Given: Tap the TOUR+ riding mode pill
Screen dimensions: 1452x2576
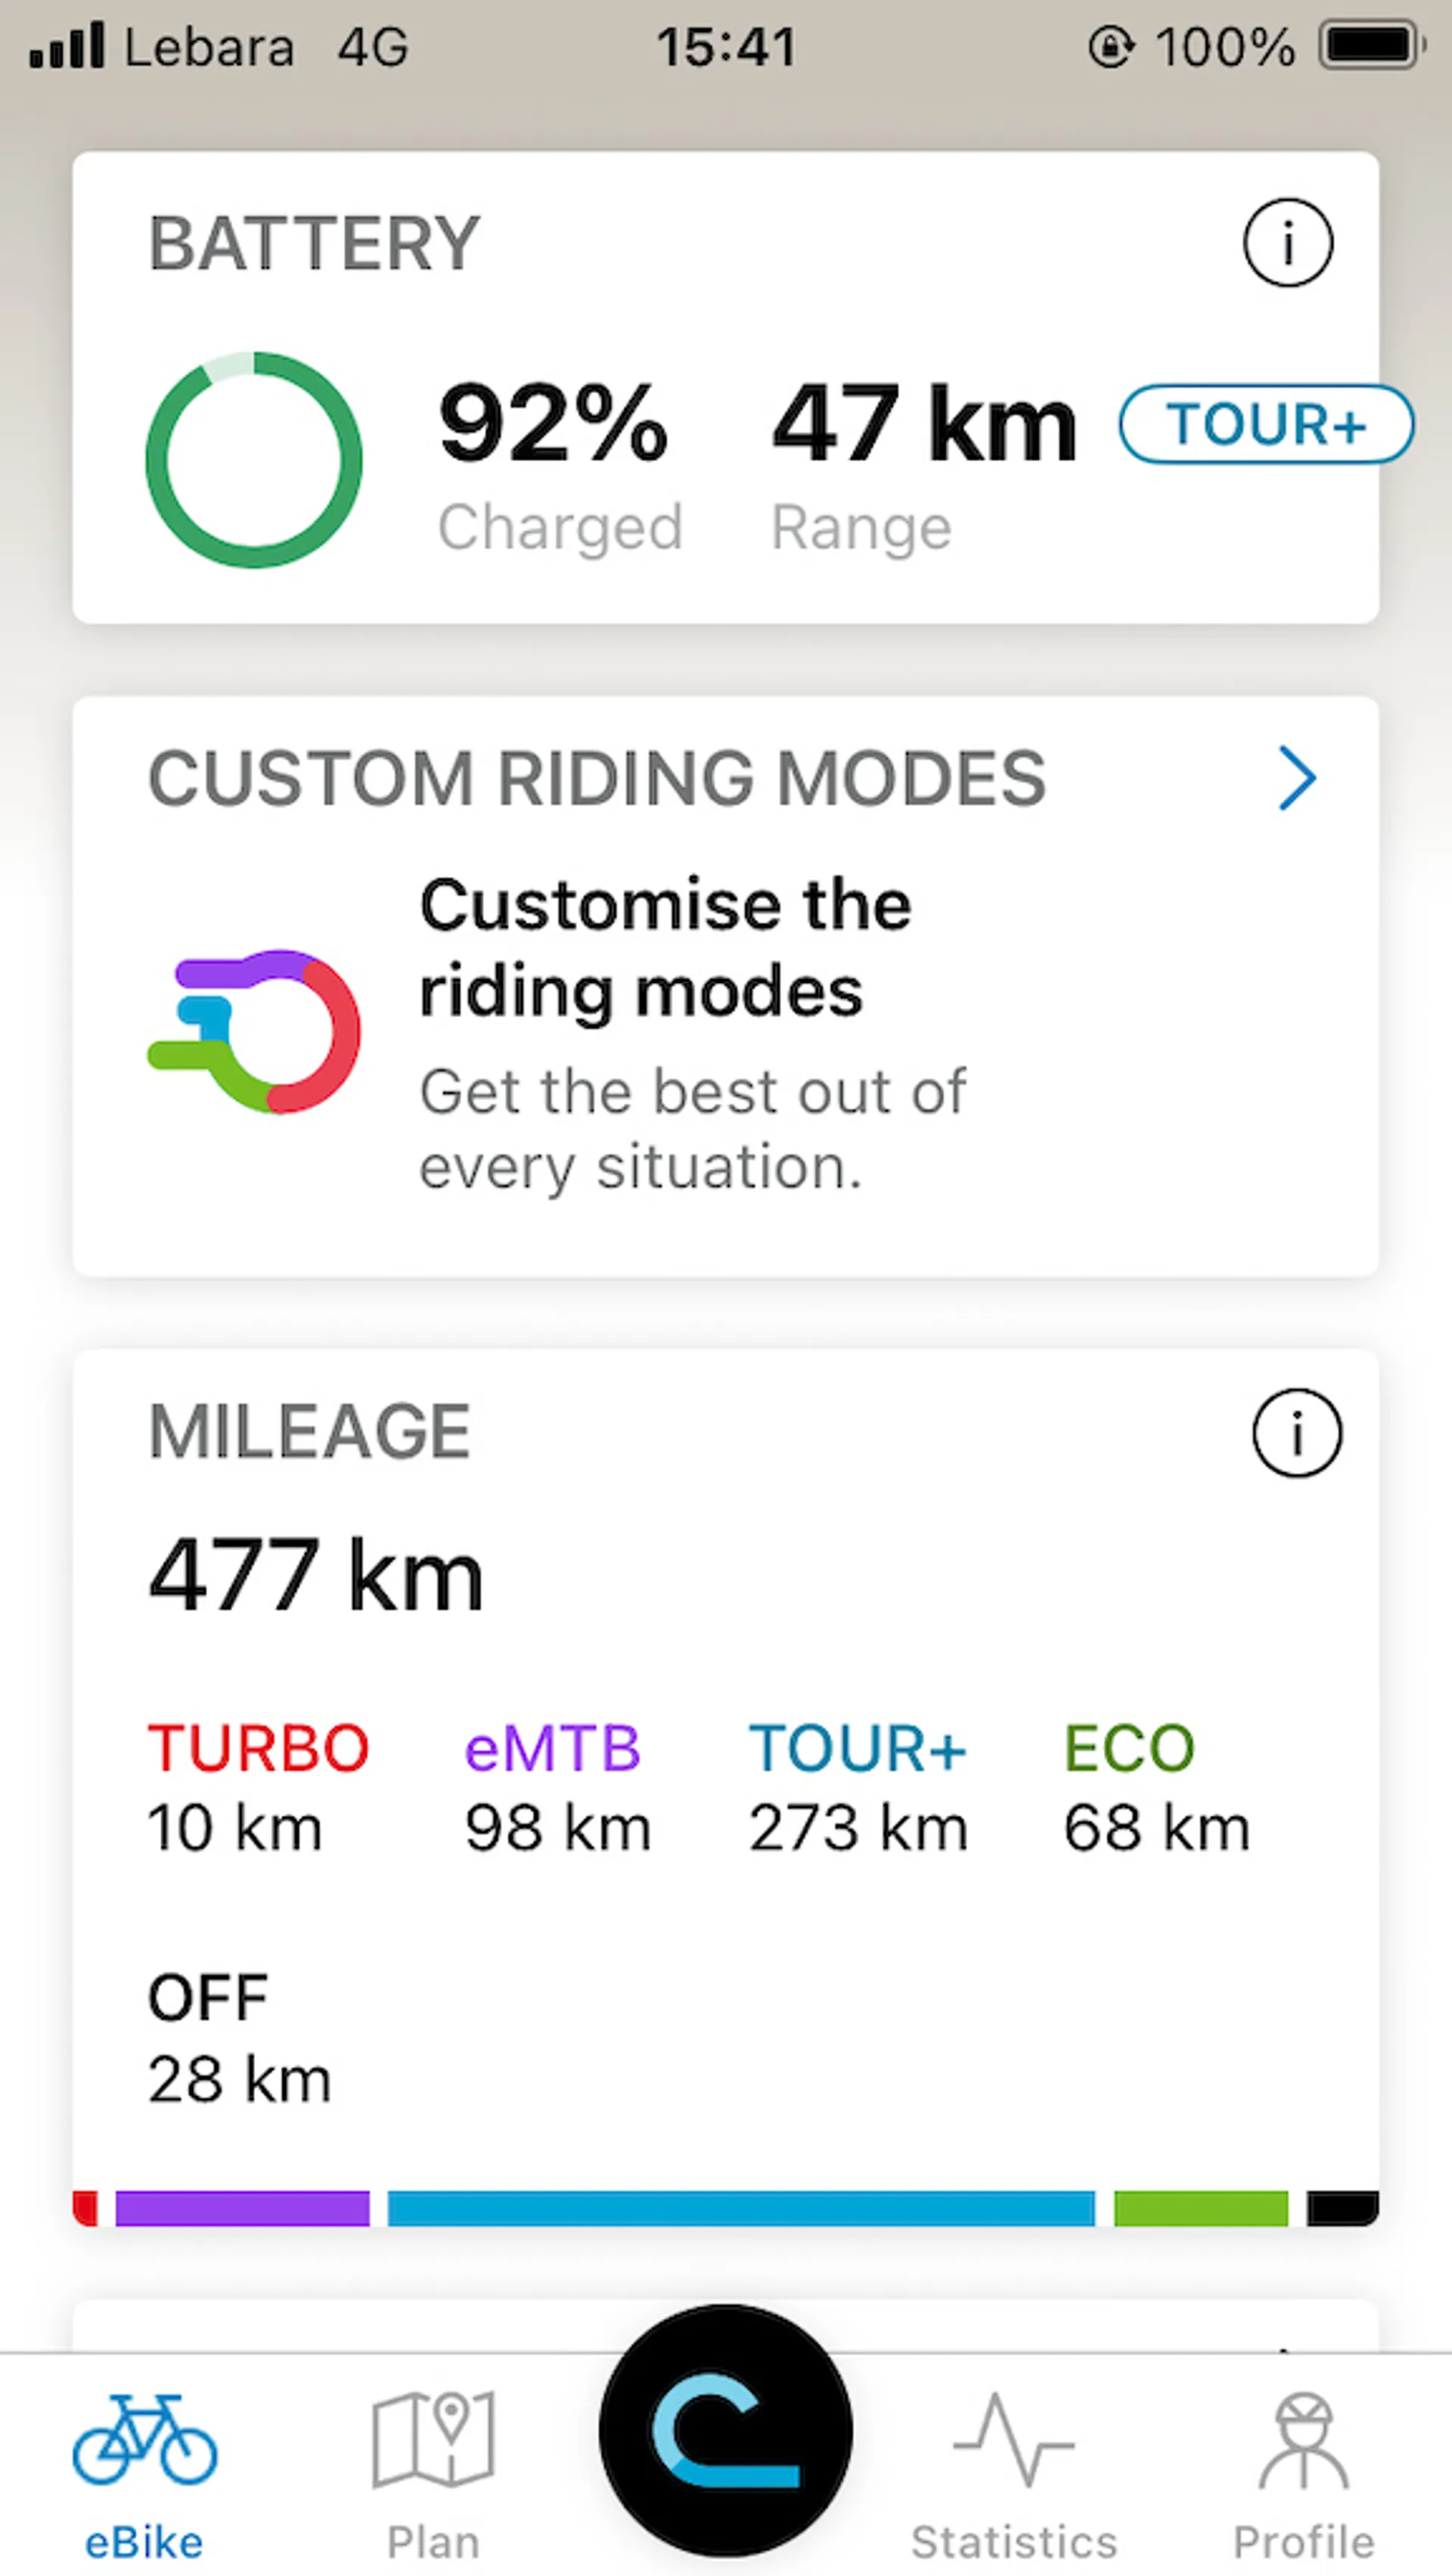Looking at the screenshot, I should pyautogui.click(x=1266, y=424).
